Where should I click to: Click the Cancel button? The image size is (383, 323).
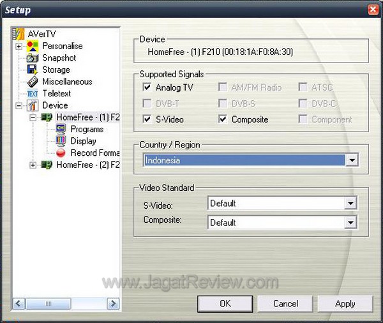click(x=285, y=304)
